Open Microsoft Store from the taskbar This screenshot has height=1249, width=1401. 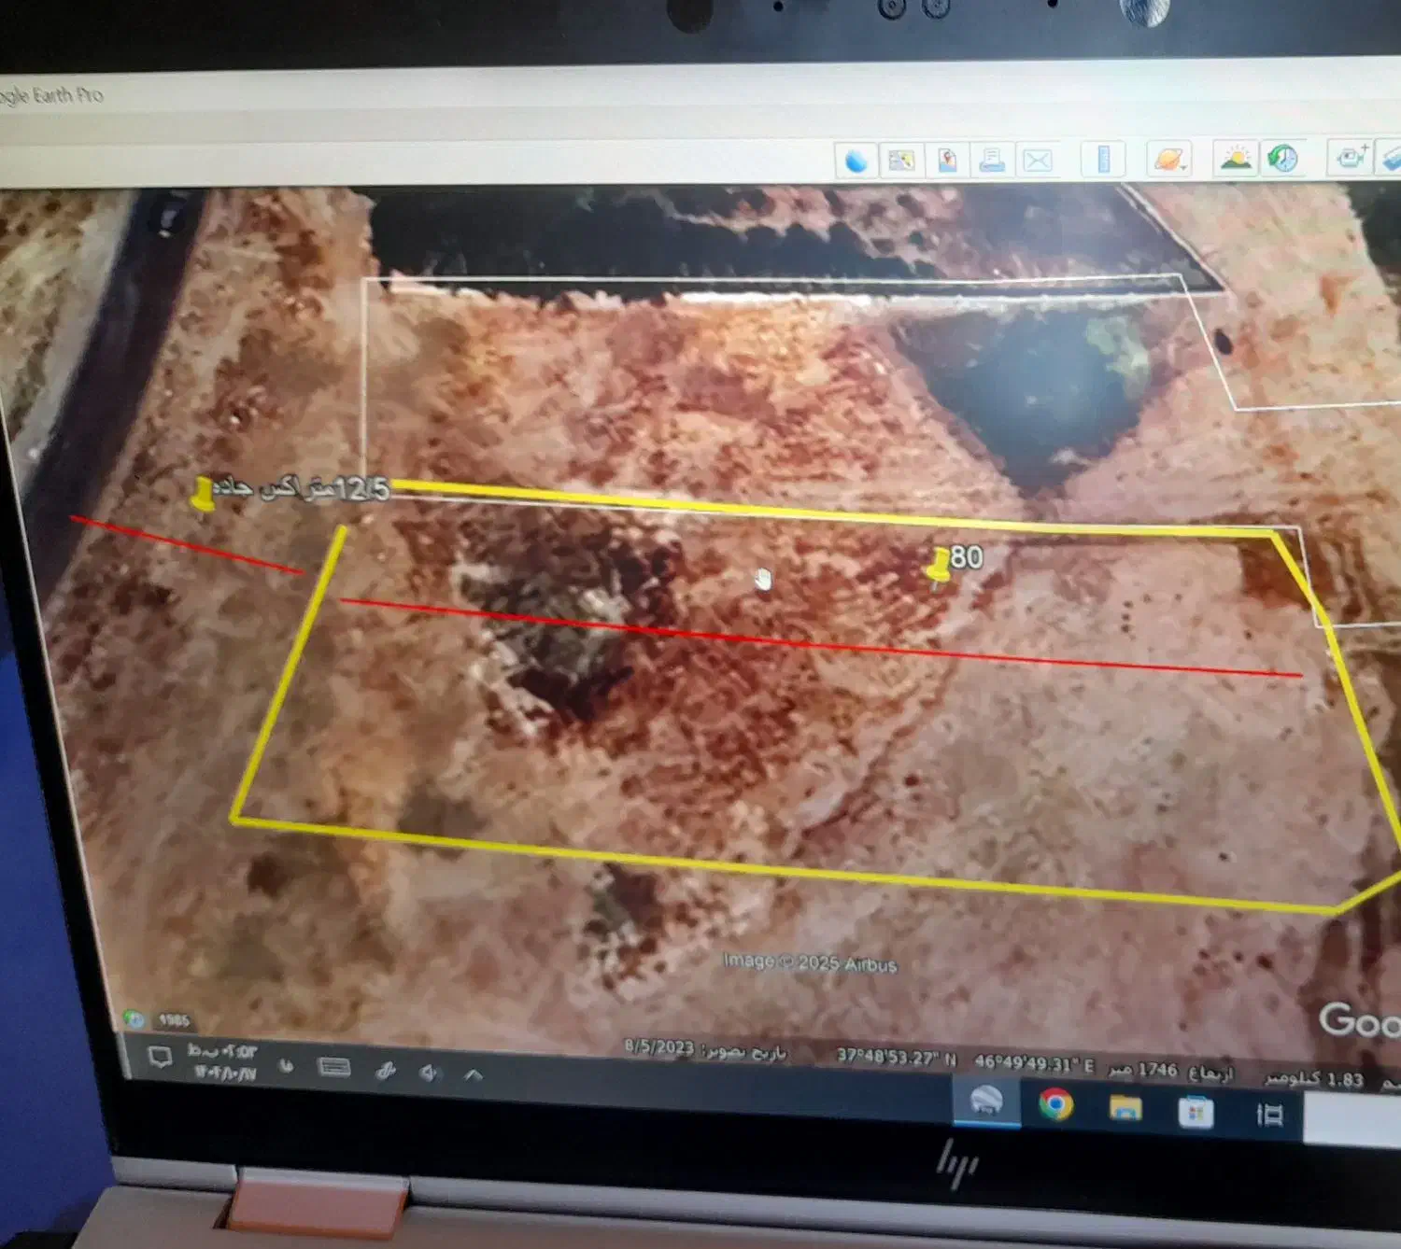click(x=1196, y=1113)
